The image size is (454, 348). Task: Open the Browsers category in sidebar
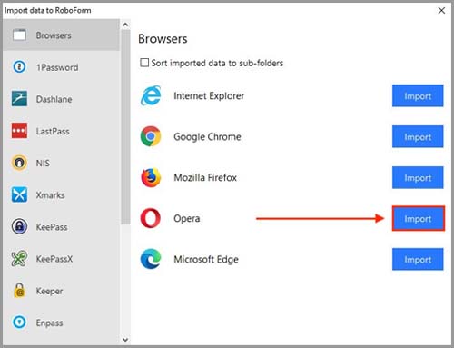coord(62,35)
